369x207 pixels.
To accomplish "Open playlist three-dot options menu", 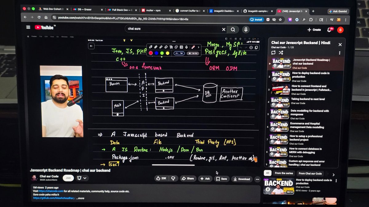I will [x=340, y=53].
